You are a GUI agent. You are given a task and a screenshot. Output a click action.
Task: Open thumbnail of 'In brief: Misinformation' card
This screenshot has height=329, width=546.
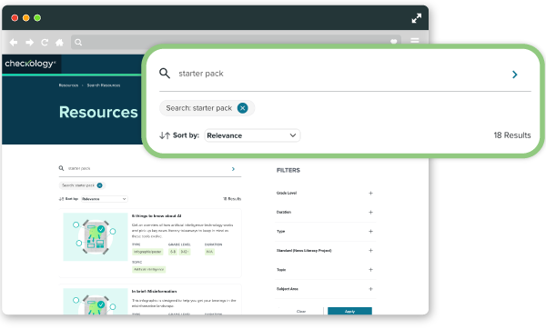click(x=96, y=301)
